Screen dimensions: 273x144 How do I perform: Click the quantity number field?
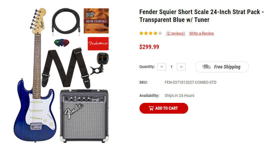coord(171,67)
